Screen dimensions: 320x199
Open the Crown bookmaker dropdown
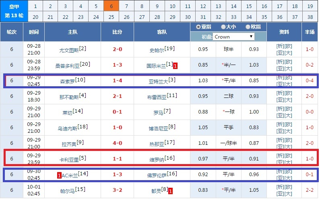point(233,37)
